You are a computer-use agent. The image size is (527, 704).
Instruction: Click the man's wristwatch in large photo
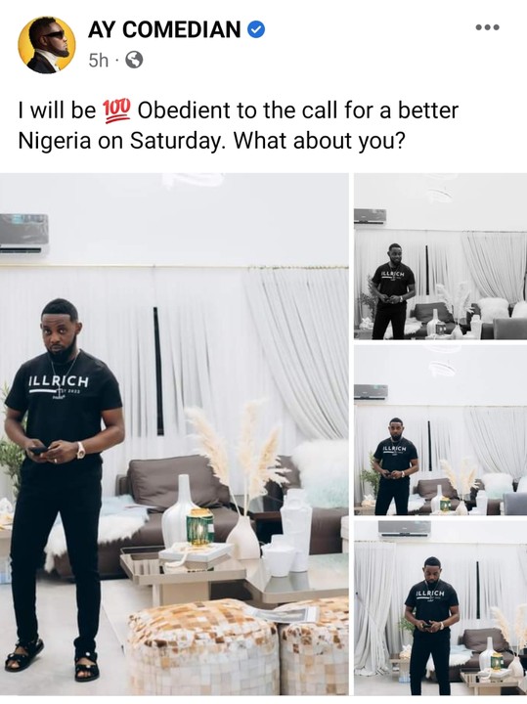[81, 451]
